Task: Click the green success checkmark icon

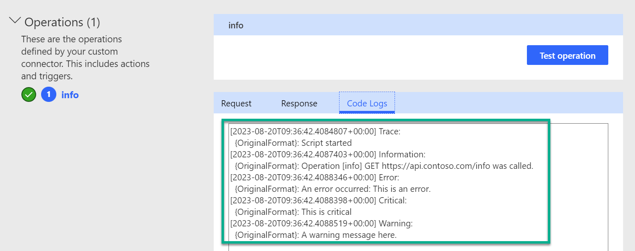Action: [x=28, y=94]
